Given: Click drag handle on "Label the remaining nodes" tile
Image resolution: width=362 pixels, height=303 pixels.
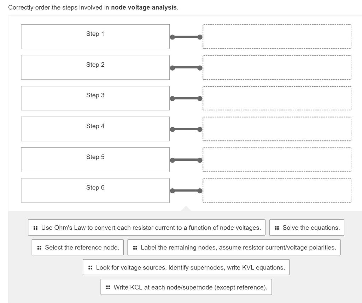Looking at the screenshot, I should point(134,247).
